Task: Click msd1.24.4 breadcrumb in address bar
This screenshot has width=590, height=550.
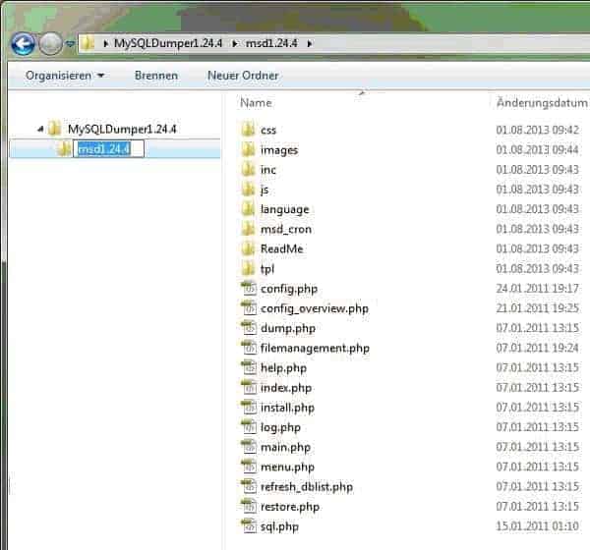Action: tap(272, 43)
